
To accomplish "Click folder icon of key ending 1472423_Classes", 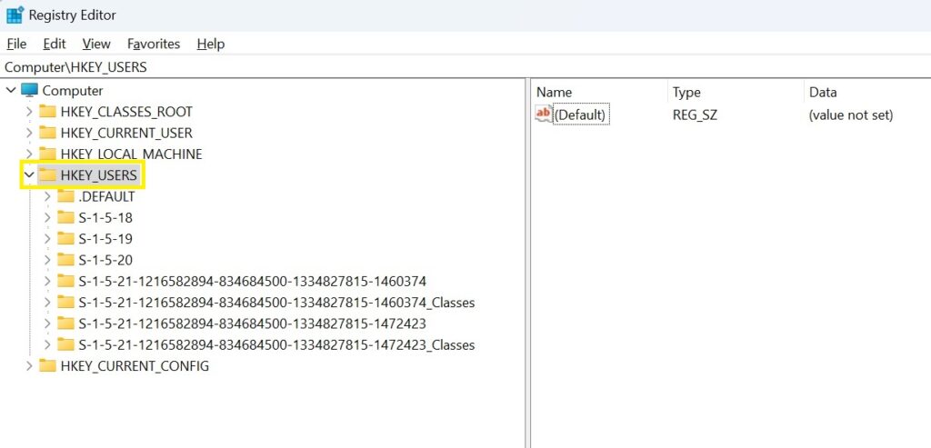I will (65, 344).
